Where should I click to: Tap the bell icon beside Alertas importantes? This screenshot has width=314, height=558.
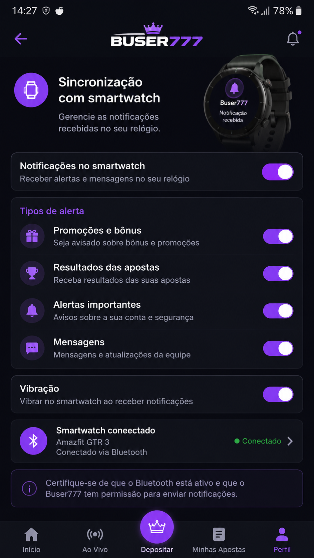click(x=32, y=311)
